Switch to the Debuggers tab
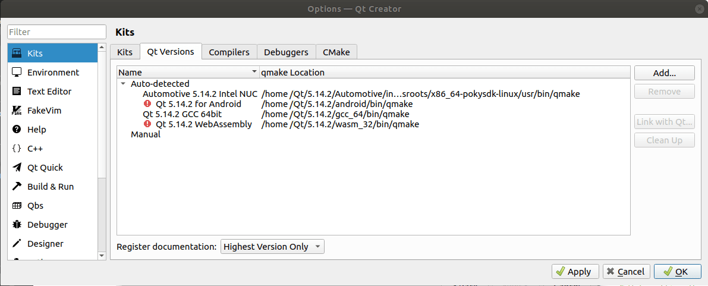 pyautogui.click(x=286, y=52)
